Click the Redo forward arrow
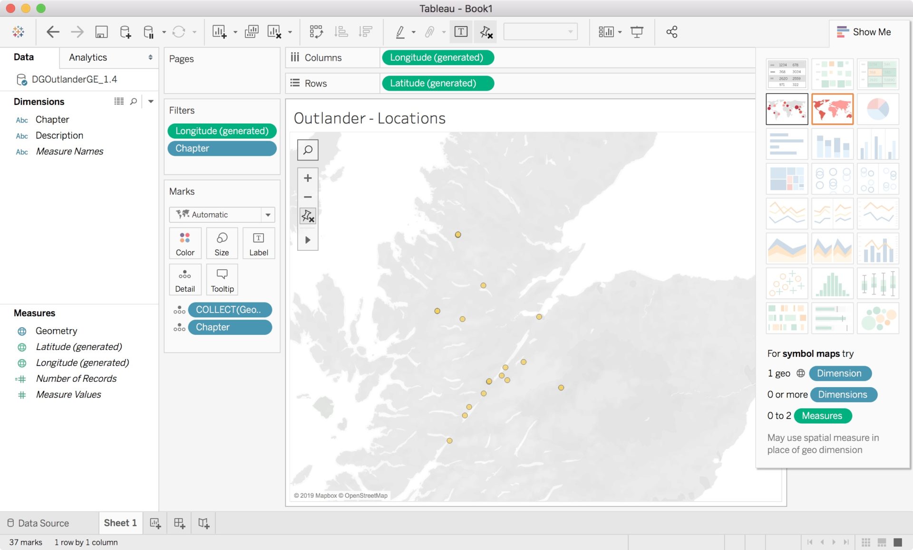Image resolution: width=913 pixels, height=550 pixels. 77,32
